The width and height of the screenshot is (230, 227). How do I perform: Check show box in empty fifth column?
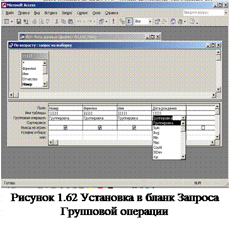coord(203,127)
